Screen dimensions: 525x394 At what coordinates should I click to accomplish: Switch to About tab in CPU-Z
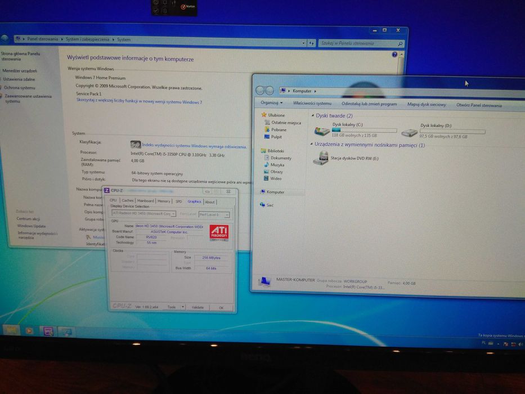click(209, 202)
